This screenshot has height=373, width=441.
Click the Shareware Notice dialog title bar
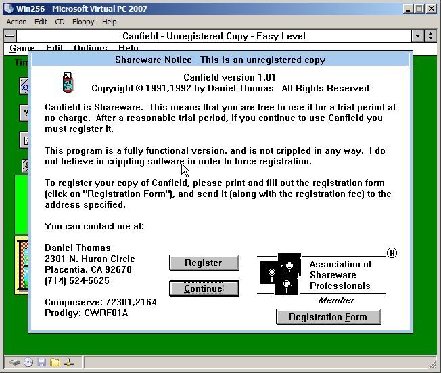[220, 60]
